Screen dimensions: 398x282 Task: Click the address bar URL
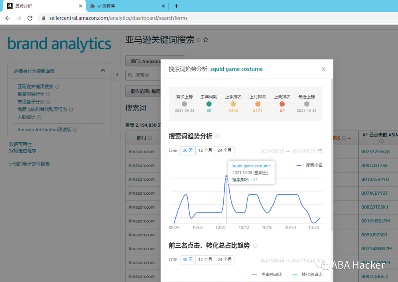118,18
